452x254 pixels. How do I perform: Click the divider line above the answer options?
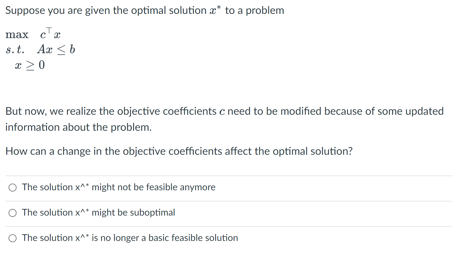[x=226, y=175]
